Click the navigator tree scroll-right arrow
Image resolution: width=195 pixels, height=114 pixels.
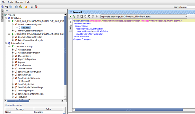click(63, 101)
